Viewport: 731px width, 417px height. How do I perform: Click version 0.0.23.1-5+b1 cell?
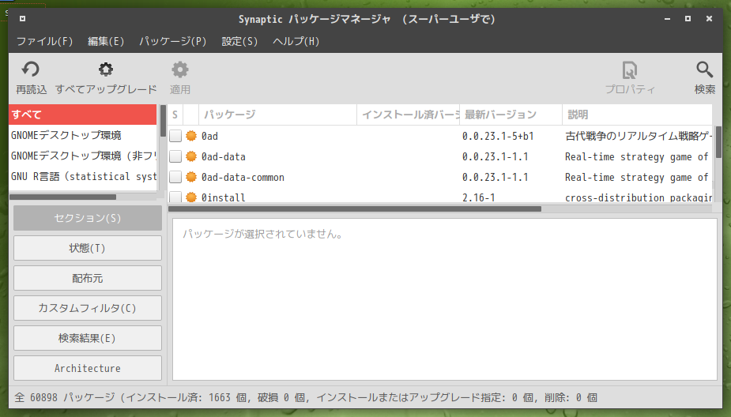point(498,136)
